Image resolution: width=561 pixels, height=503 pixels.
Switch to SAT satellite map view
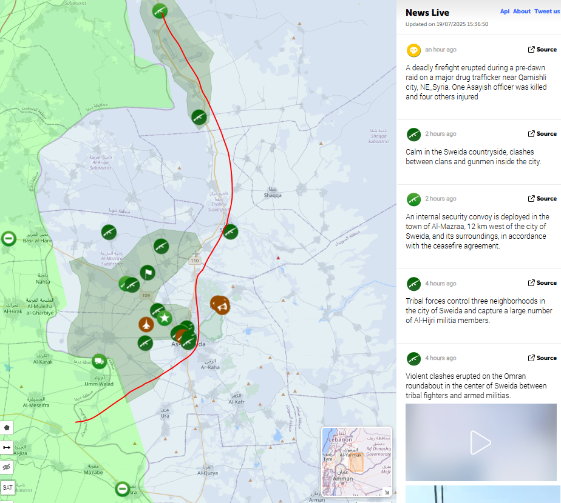(7, 487)
